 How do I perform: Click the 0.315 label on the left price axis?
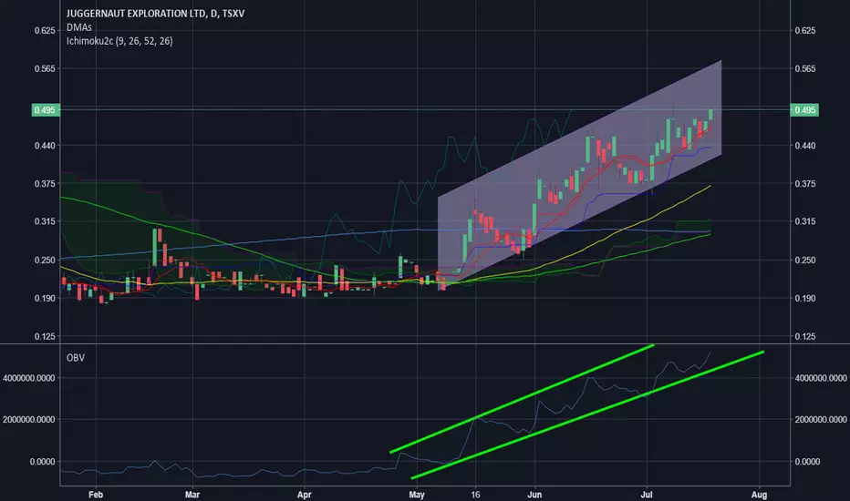[45, 221]
